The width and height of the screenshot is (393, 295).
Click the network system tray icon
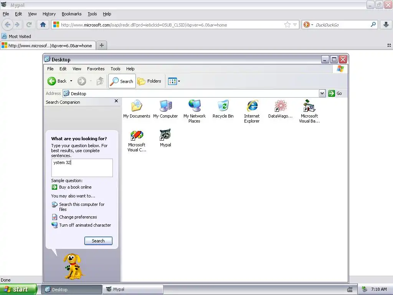click(365, 289)
